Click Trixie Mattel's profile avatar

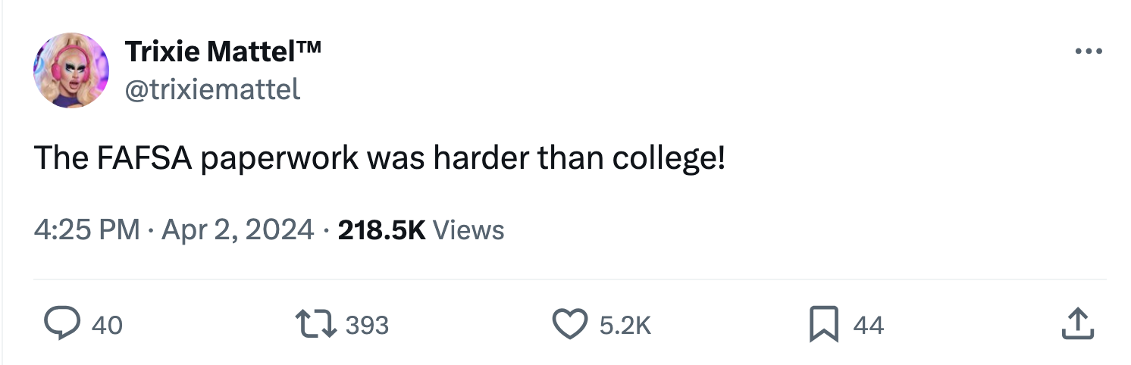[x=71, y=70]
